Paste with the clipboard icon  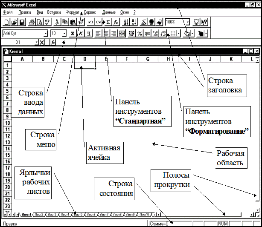73,22
